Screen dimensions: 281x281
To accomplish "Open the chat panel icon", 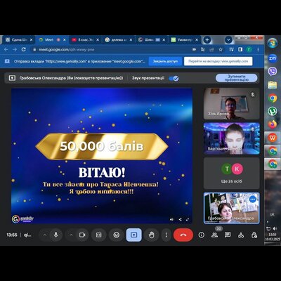I will tap(228, 235).
